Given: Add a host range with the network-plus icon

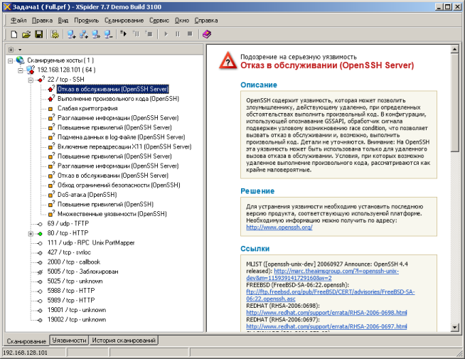Looking at the screenshot, I should [84, 34].
